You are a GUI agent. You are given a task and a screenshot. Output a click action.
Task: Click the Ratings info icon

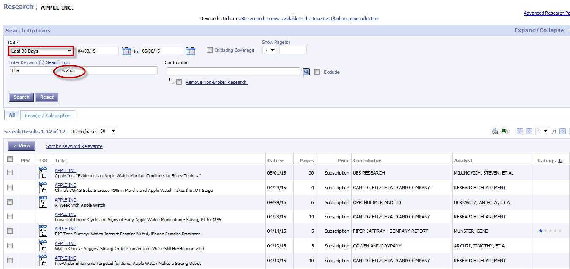click(x=560, y=161)
